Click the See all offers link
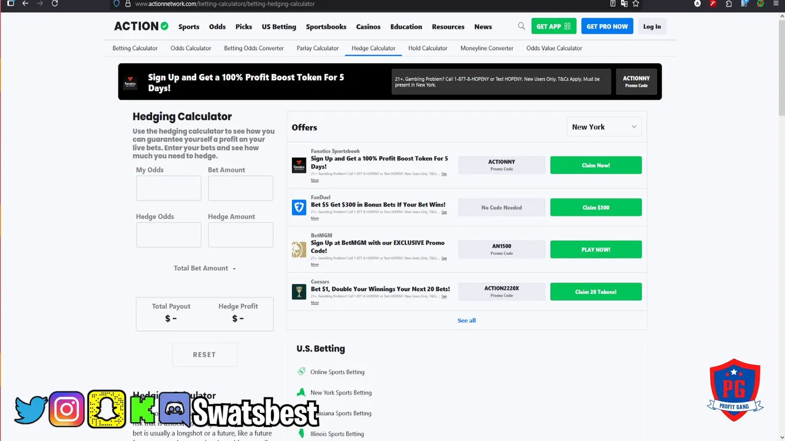Viewport: 785px width, 441px height. (467, 320)
